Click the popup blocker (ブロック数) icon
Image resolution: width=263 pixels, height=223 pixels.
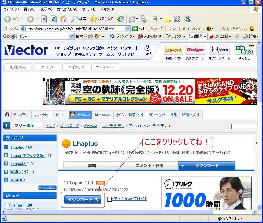tap(140, 36)
